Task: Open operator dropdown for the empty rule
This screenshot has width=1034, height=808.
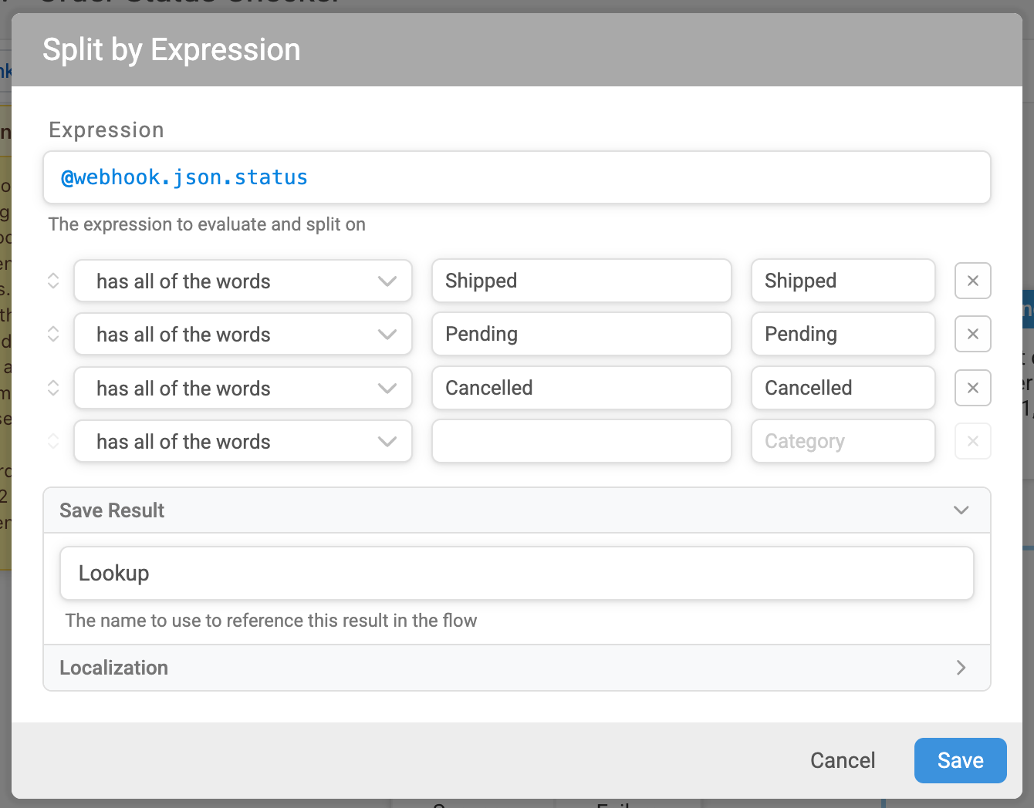Action: [243, 441]
